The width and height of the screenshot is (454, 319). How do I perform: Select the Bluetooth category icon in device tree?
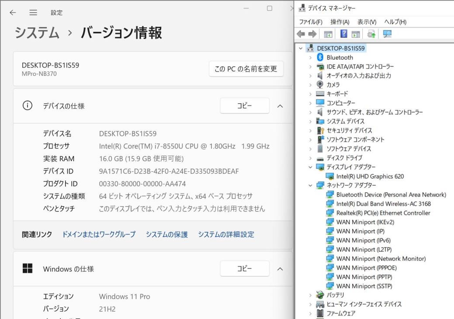point(320,57)
